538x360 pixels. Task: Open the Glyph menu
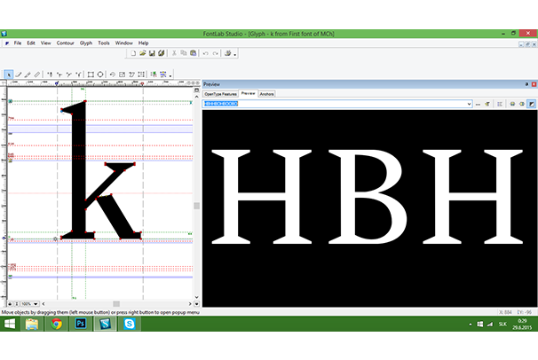[x=85, y=43]
